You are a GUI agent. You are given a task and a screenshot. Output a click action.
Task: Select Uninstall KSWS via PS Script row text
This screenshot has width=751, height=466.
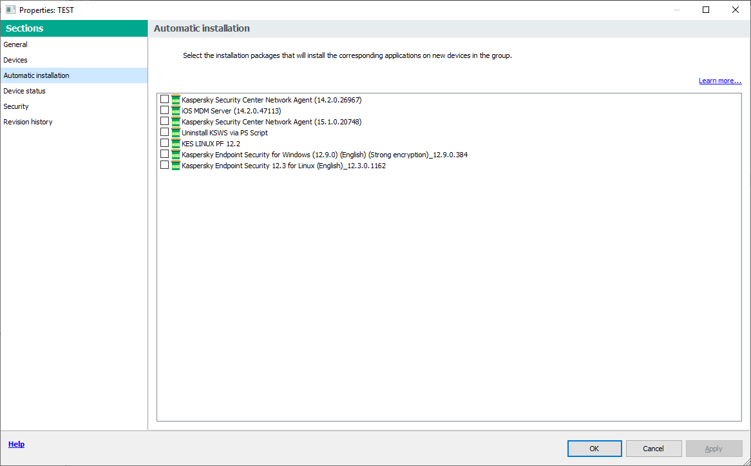(225, 133)
